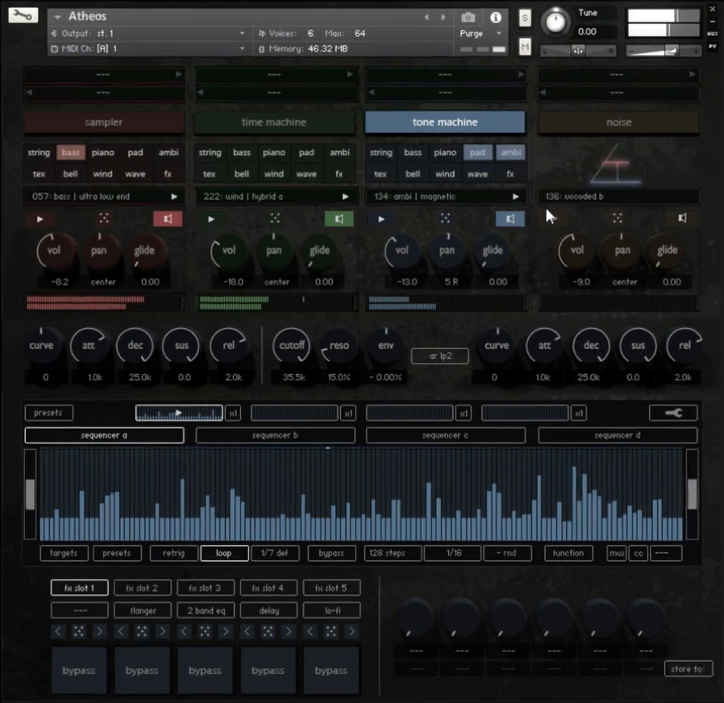The width and height of the screenshot is (724, 703).
Task: Go to next instrument arrow
Action: coord(443,18)
